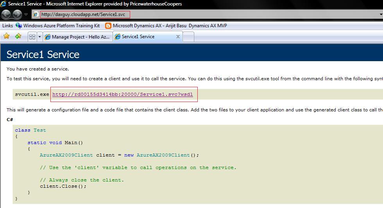Click the browser Forward arrow button
This screenshot has width=383, height=208.
point(17,14)
